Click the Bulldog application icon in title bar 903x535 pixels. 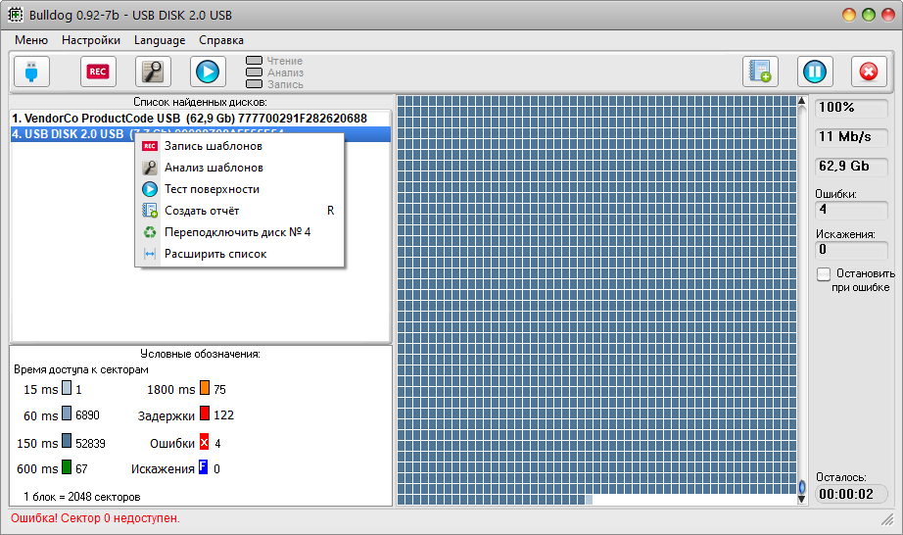click(15, 15)
